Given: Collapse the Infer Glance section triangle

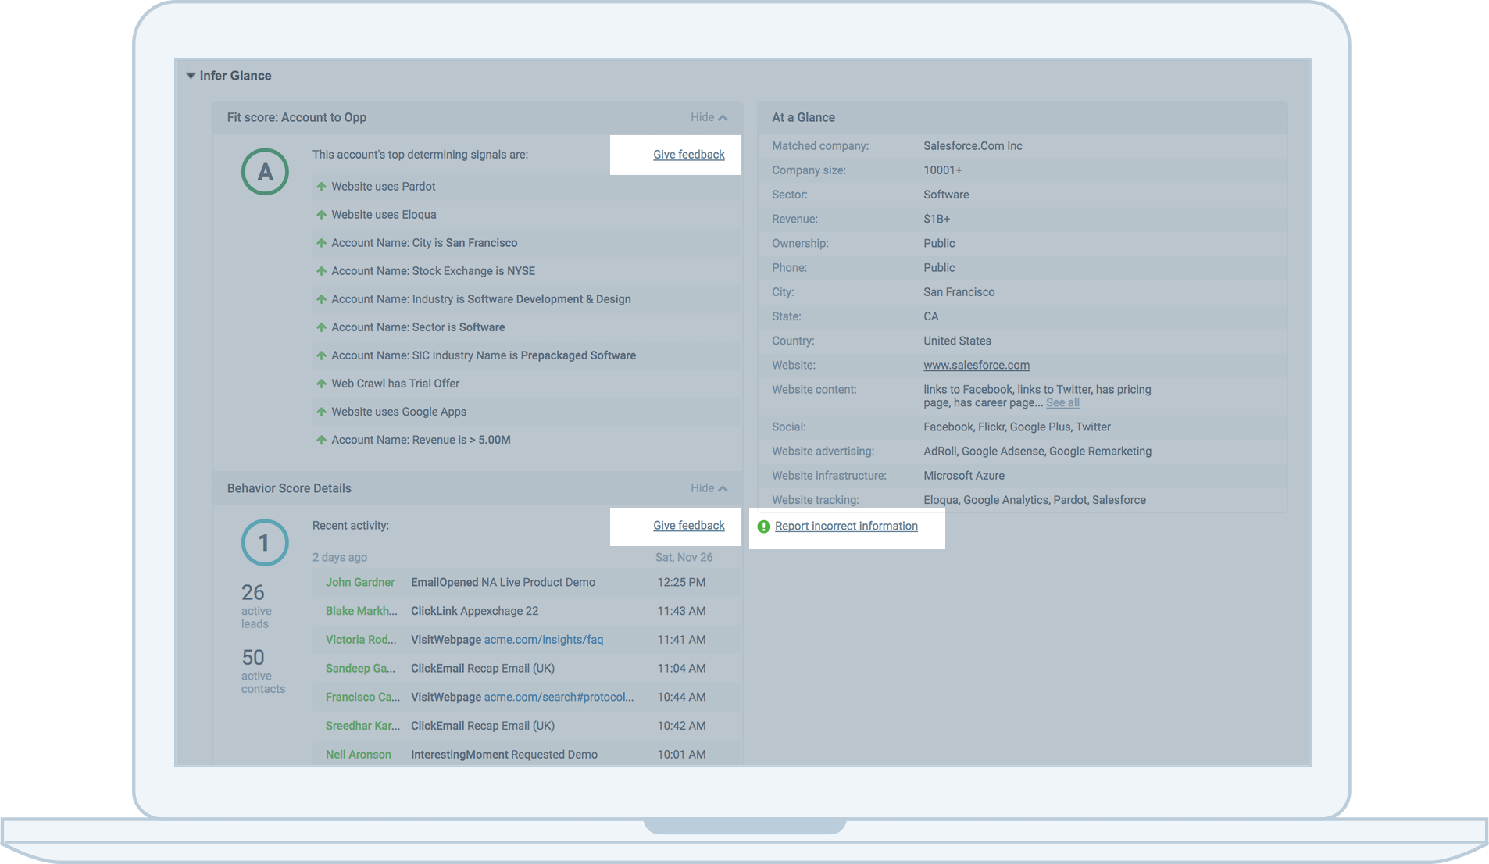Looking at the screenshot, I should (191, 76).
